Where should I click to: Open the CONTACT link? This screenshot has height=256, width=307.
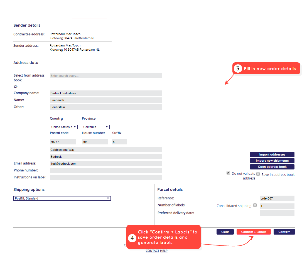[152, 251]
